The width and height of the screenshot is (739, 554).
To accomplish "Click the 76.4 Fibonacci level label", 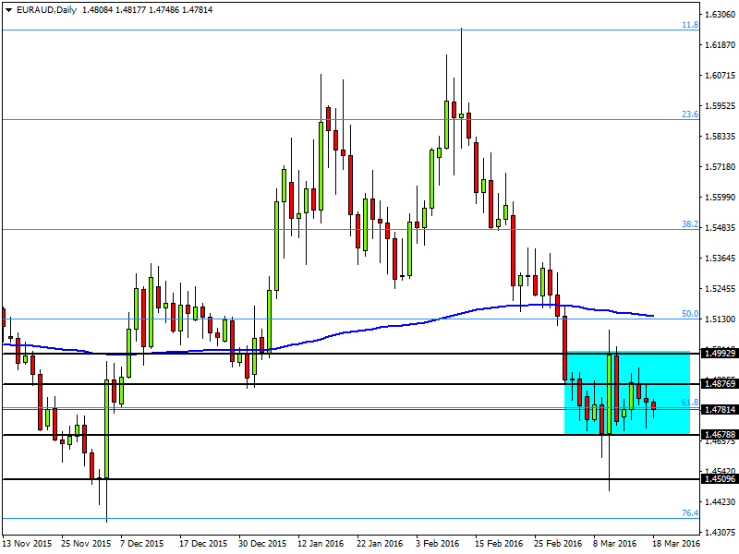I will pyautogui.click(x=690, y=513).
